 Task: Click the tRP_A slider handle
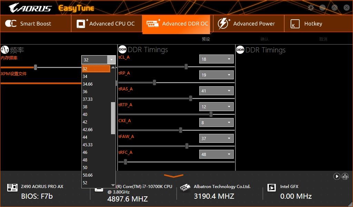pyautogui.click(x=154, y=82)
